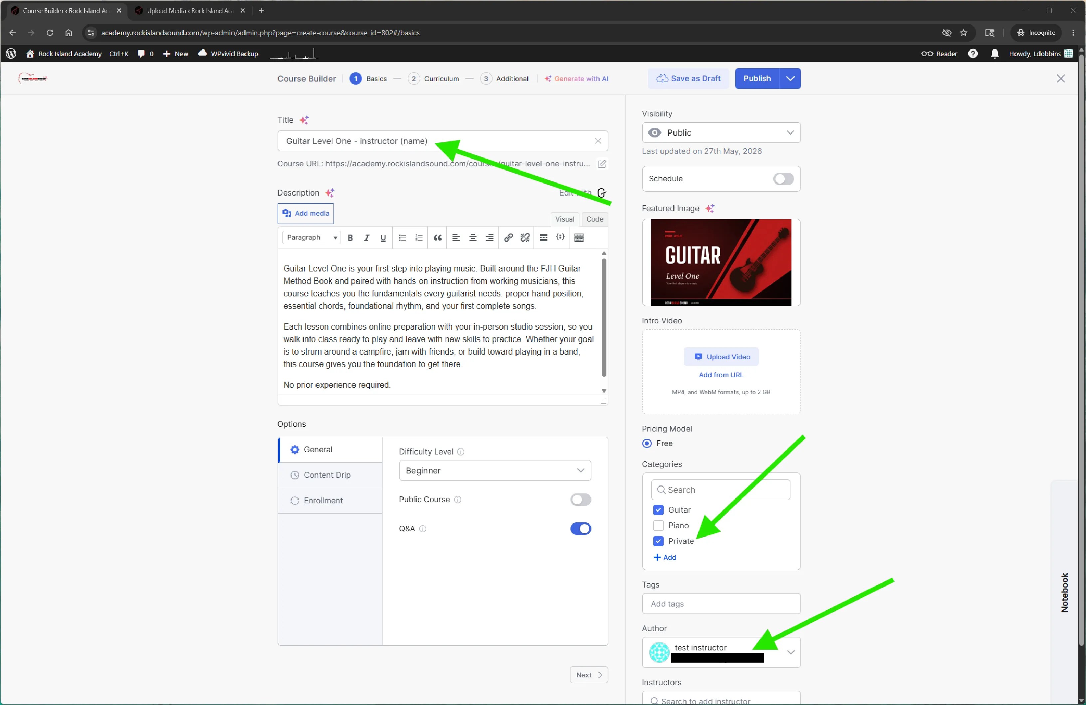Insert a link in description
This screenshot has height=705, width=1086.
[x=508, y=238]
